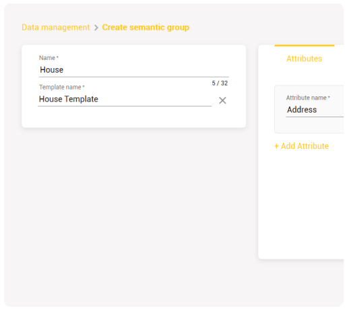Image resolution: width=347 pixels, height=310 pixels.
Task: Place cursor on the word Template in field
Action: coord(81,99)
